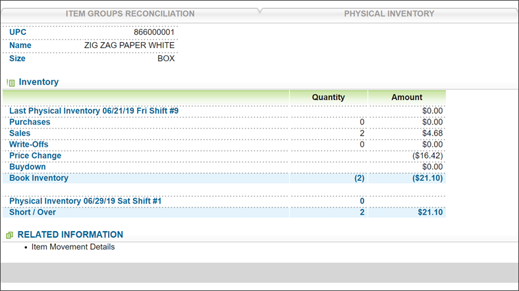The width and height of the screenshot is (519, 291).
Task: Click the Inventory section list icon
Action: [x=11, y=83]
